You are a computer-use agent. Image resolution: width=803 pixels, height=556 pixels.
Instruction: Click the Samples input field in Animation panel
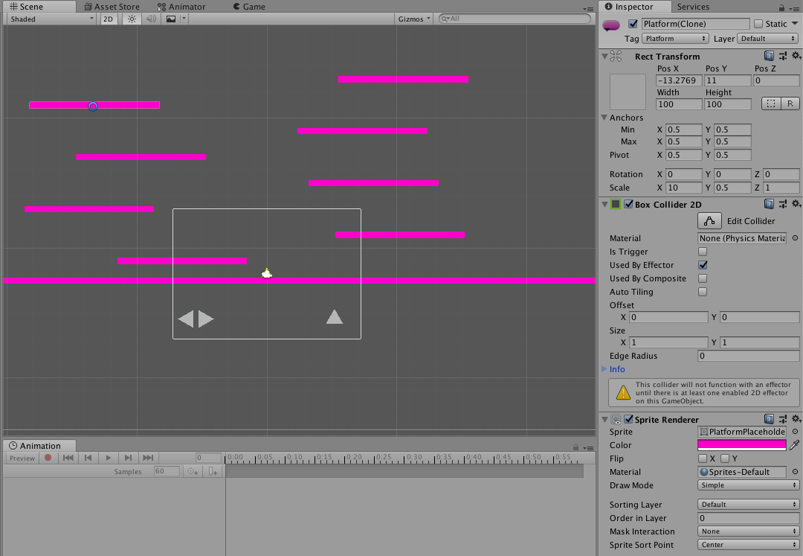[x=165, y=471]
